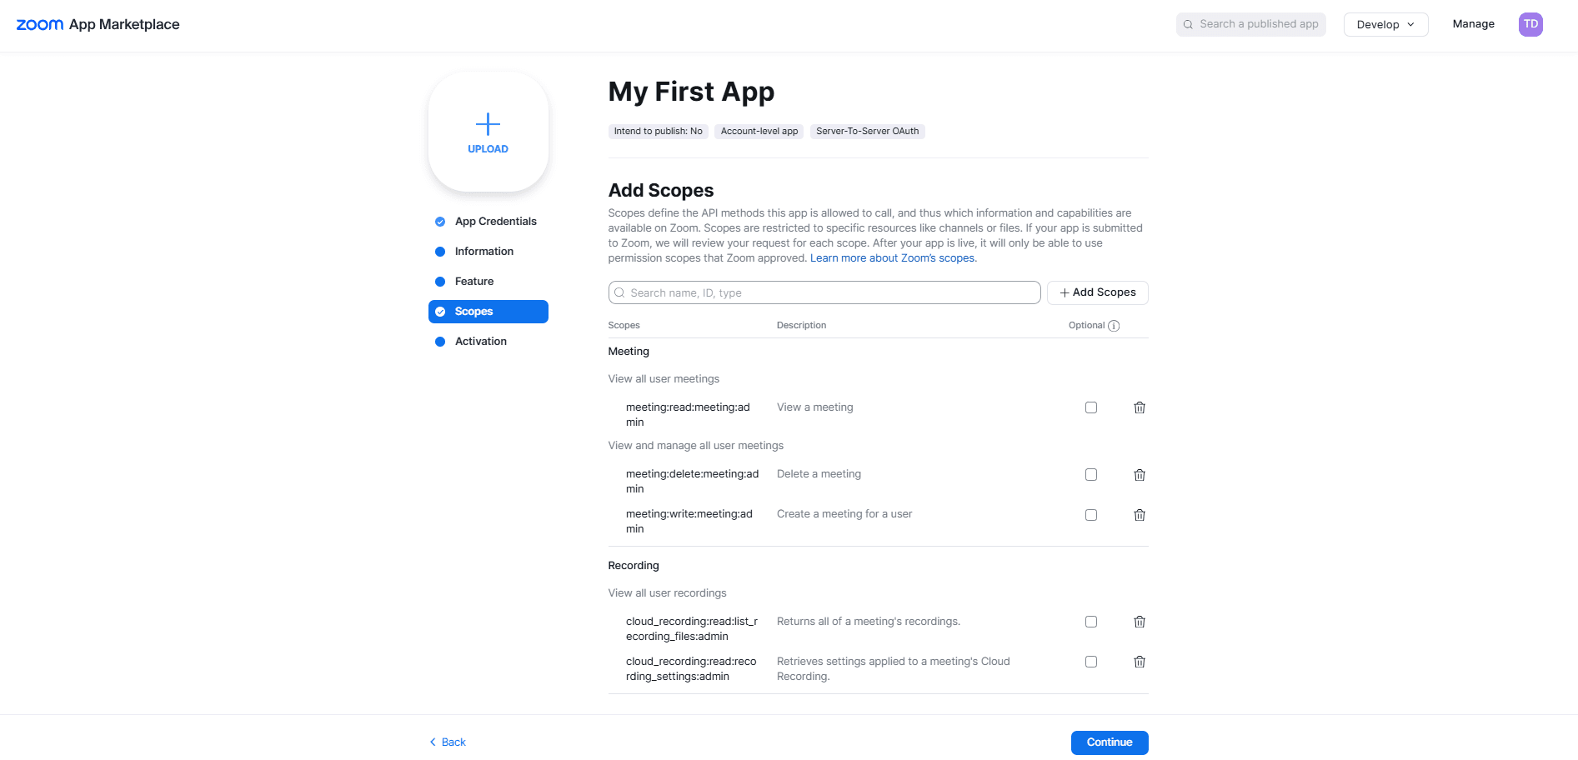Screen dimensions: 1578x760
Task: Click the Optional column info icon
Action: [1114, 326]
